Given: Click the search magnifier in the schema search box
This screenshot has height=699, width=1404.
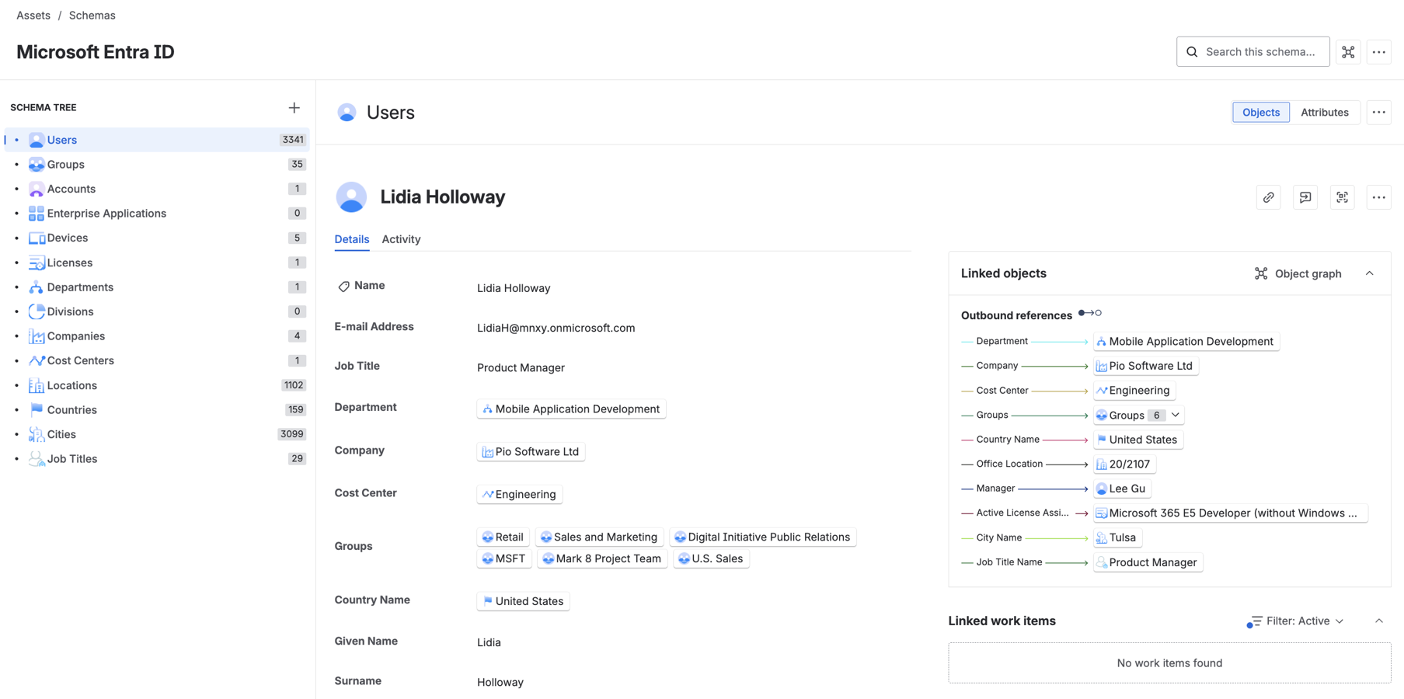Looking at the screenshot, I should 1192,51.
